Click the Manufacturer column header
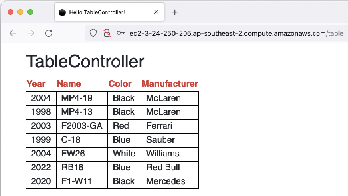Image resolution: width=348 pixels, height=196 pixels. (170, 84)
